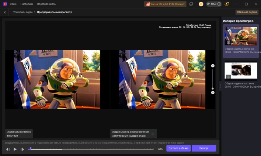The width and height of the screenshot is (261, 156).
Task: Click the enhanced video preview pane
Action: click(x=162, y=79)
